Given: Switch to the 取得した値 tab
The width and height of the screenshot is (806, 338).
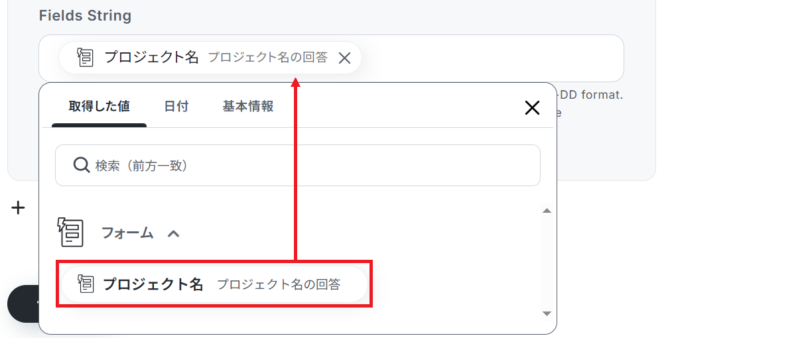Looking at the screenshot, I should click(100, 107).
